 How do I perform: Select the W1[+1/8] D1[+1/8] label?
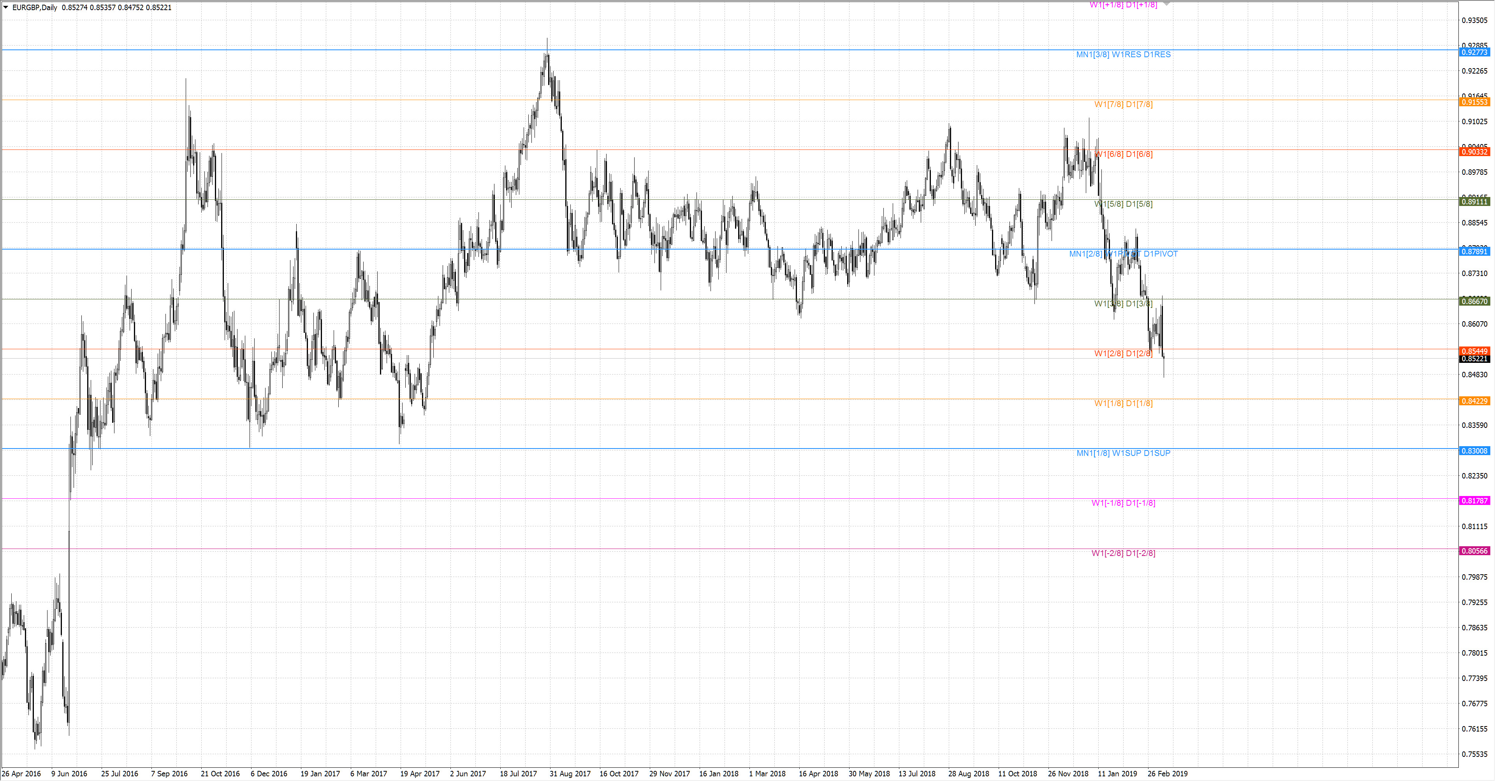tap(1123, 5)
